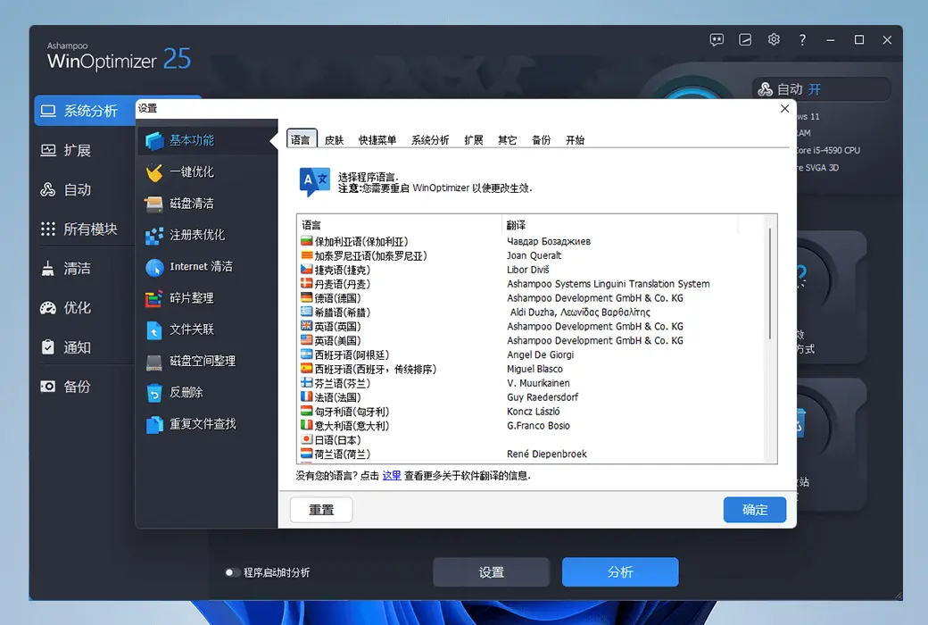Open 磁盘清洁 settings category
The image size is (928, 625).
coord(206,204)
